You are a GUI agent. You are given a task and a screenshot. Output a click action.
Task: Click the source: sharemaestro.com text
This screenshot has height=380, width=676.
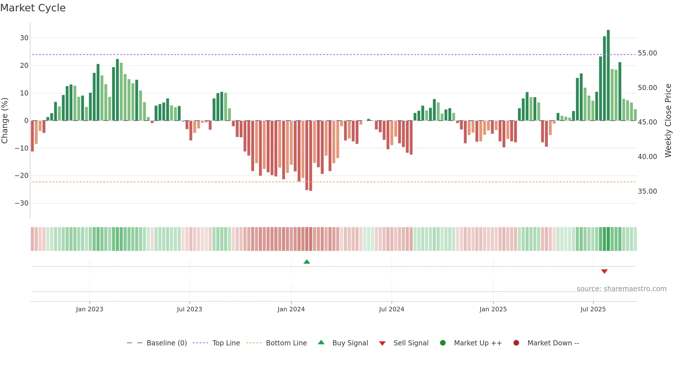(x=622, y=289)
